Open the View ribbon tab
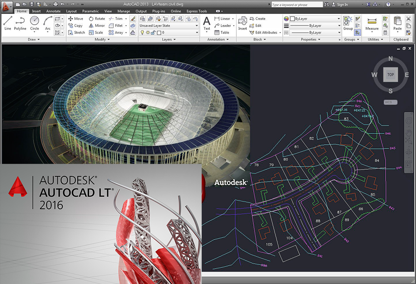The height and width of the screenshot is (284, 416). (x=108, y=11)
